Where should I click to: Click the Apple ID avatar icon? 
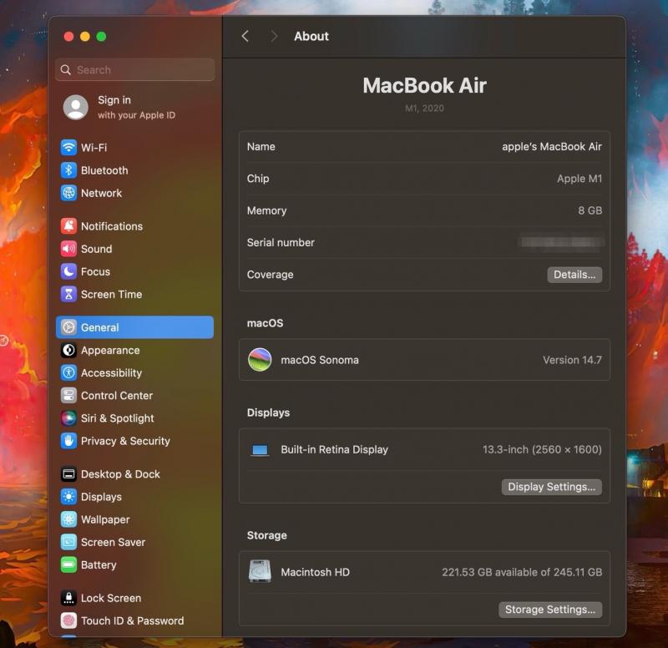pyautogui.click(x=76, y=107)
